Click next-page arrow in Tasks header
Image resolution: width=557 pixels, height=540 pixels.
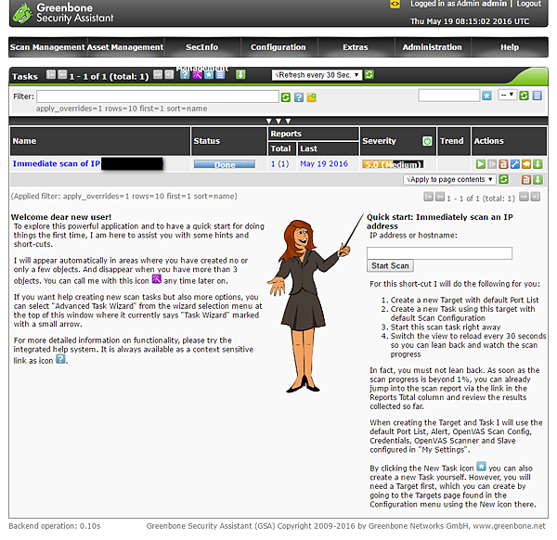click(158, 75)
